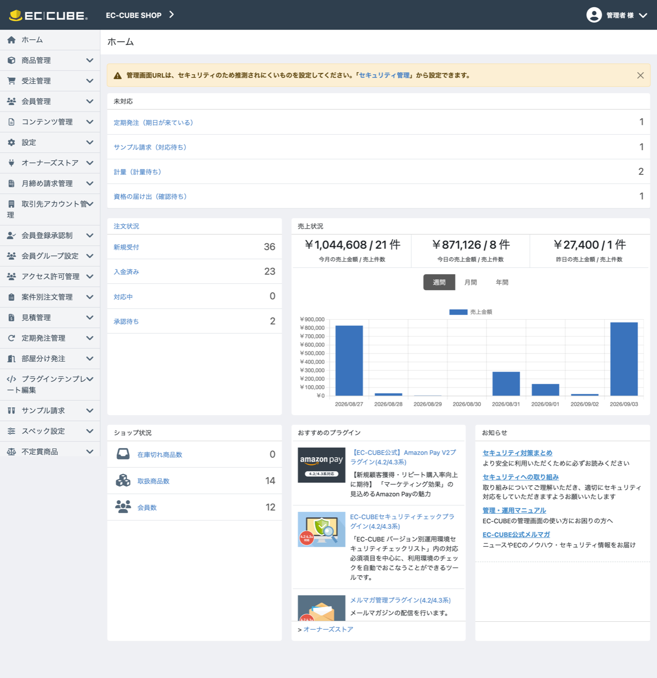Screen dimensions: 657x678
Task: Click the home icon in sidebar
Action: pos(11,40)
